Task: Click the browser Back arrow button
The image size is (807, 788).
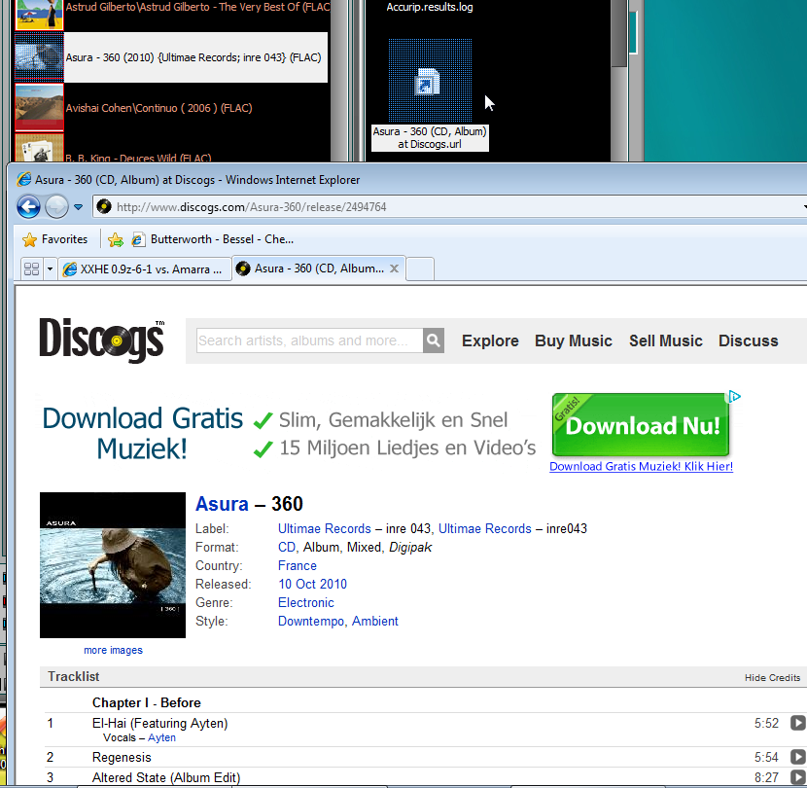Action: (29, 207)
